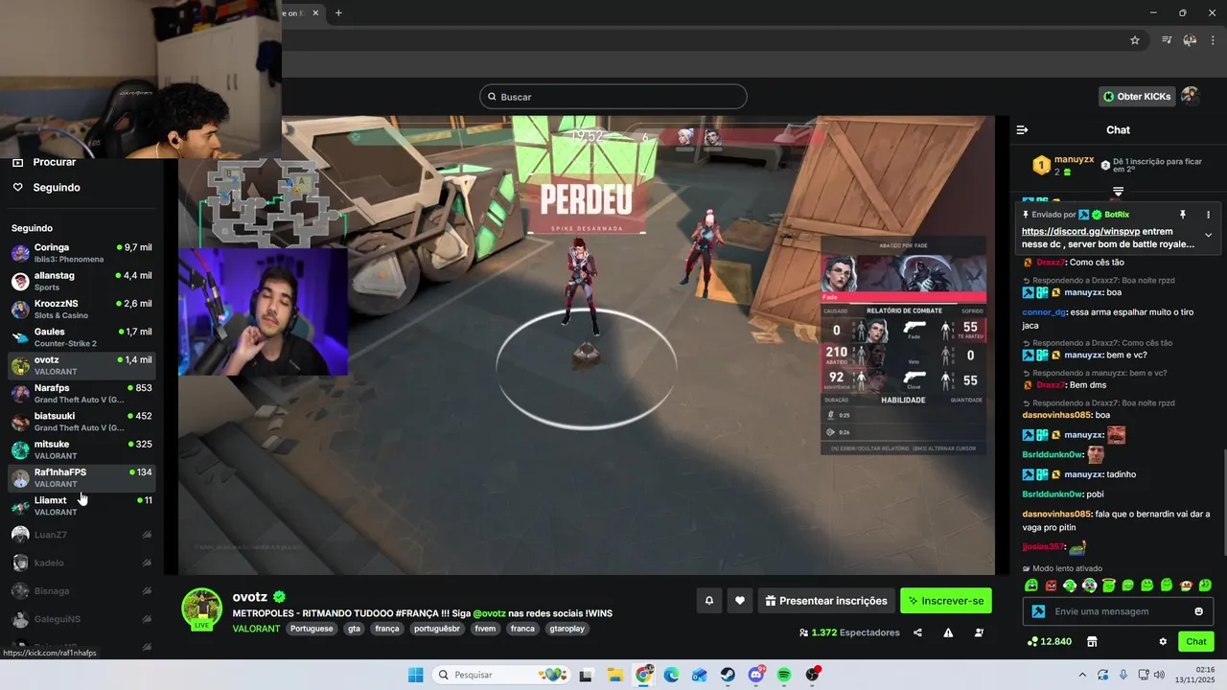Open File Explorer from the taskbar
Viewport: 1227px width, 690px height.
tap(614, 675)
